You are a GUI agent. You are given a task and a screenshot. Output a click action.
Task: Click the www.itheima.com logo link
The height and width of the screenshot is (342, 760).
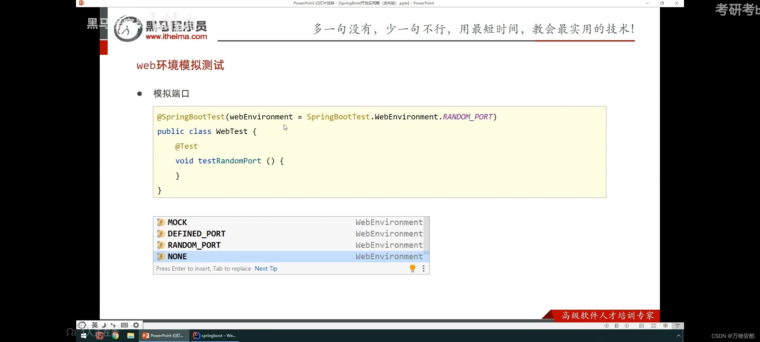(x=176, y=37)
